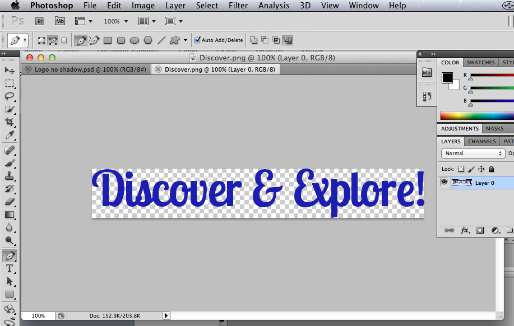Launch Bridge with the Br button

click(39, 21)
